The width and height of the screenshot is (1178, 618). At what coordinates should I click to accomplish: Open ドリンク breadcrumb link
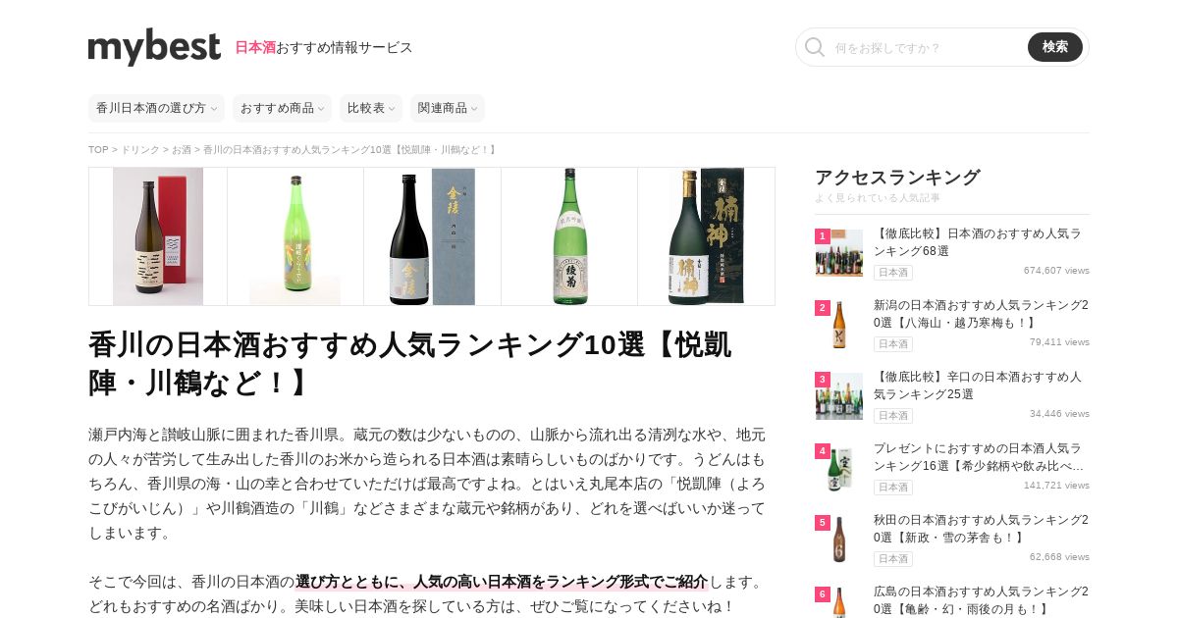pyautogui.click(x=140, y=150)
